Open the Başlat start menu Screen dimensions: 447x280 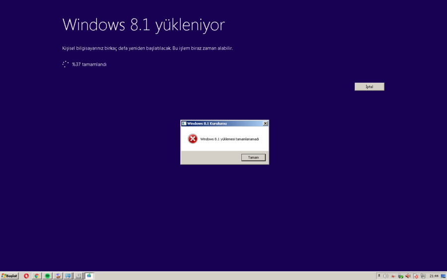click(9, 276)
